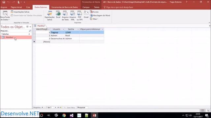Switch to Criar tab
The width and height of the screenshot is (211, 118).
(x=28, y=7)
